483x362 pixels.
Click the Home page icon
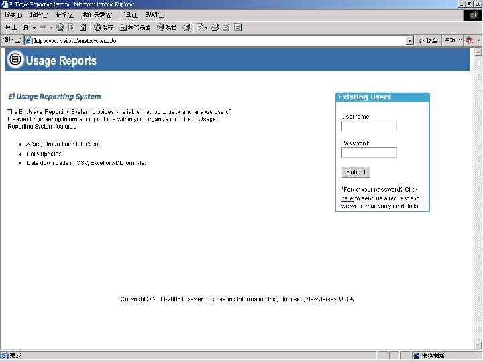point(83,27)
